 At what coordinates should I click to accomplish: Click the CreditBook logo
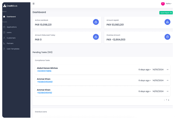pos(10,6)
